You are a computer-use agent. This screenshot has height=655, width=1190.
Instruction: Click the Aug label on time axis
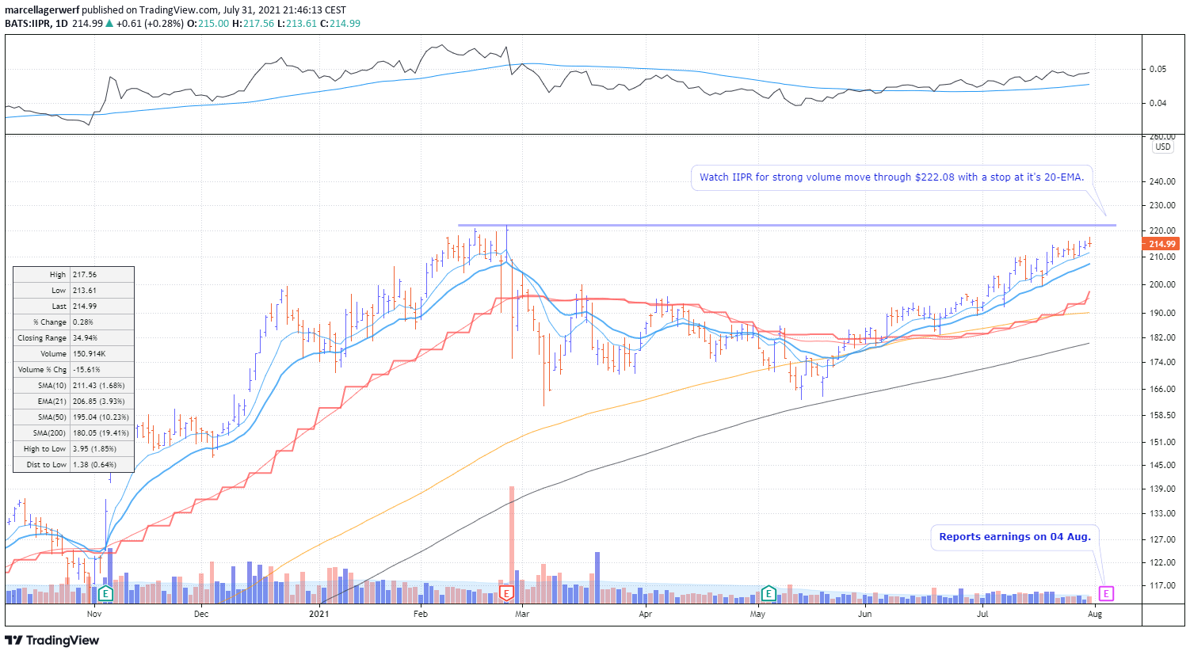pos(1095,614)
